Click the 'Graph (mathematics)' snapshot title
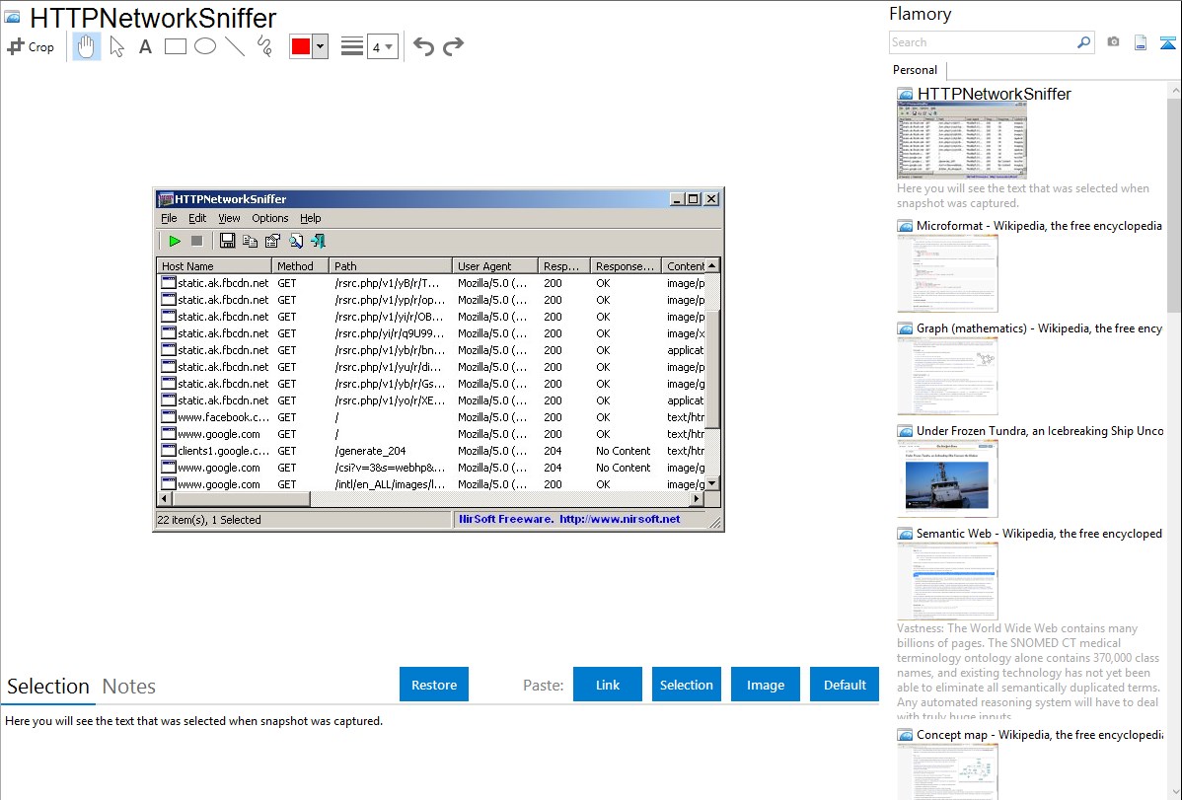The height and width of the screenshot is (800, 1182). click(1040, 328)
